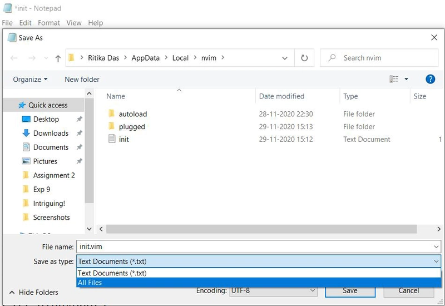The height and width of the screenshot is (306, 445).
Task: Click the change view layout icon
Action: point(394,79)
